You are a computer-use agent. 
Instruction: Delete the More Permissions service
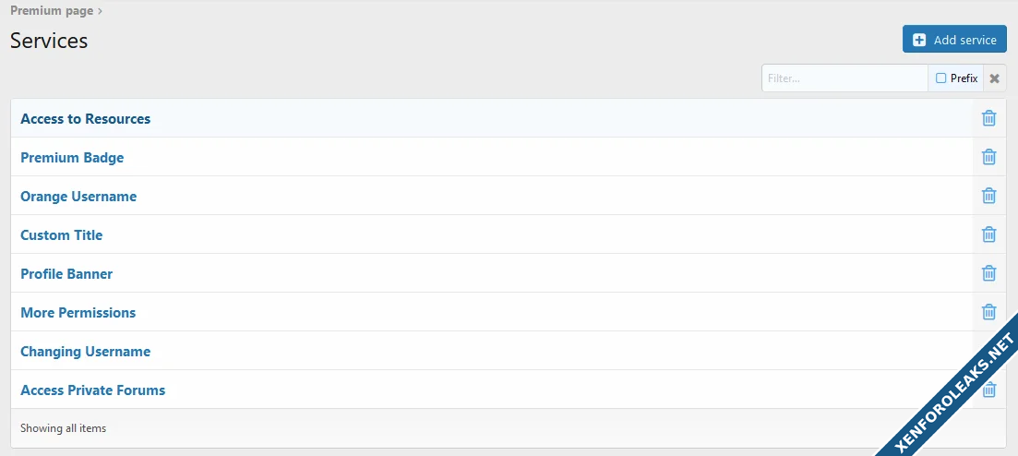[988, 312]
